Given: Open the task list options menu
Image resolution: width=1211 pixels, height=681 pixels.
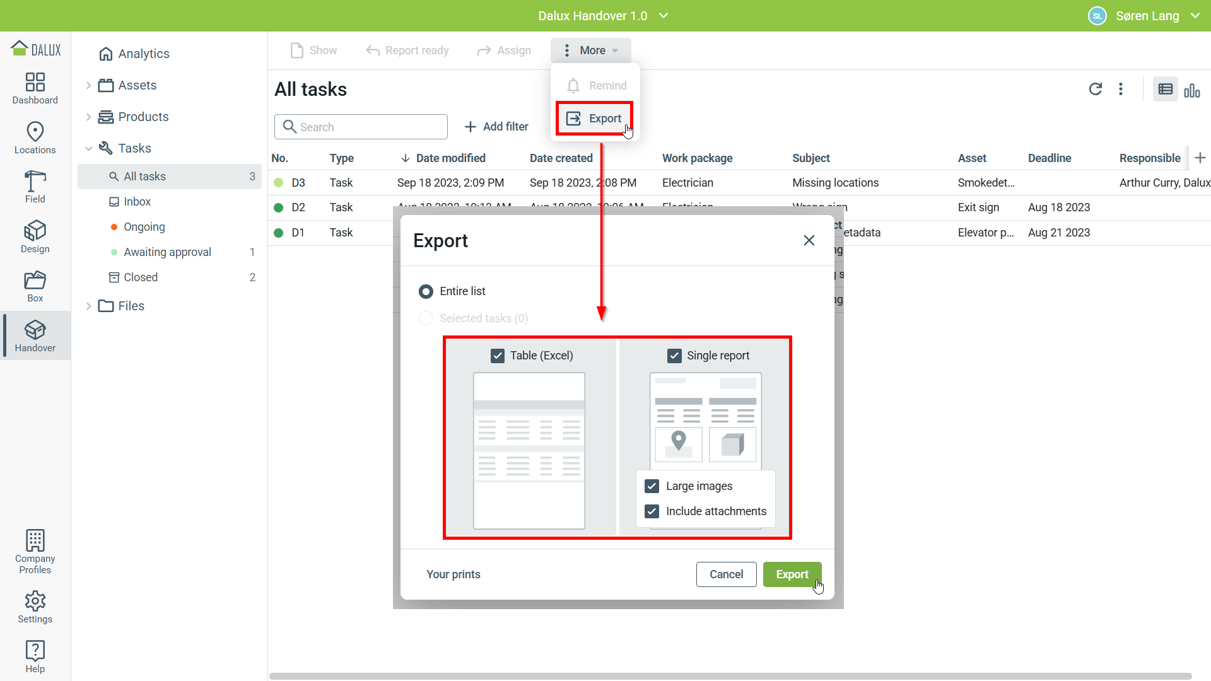Looking at the screenshot, I should pyautogui.click(x=1121, y=89).
